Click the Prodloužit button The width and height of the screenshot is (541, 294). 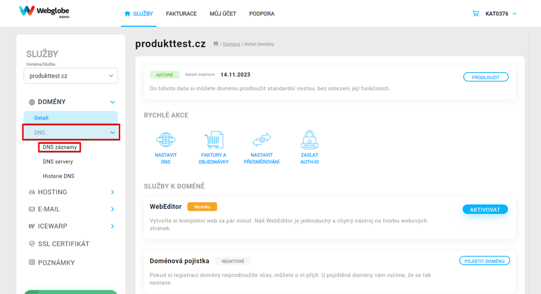point(485,77)
